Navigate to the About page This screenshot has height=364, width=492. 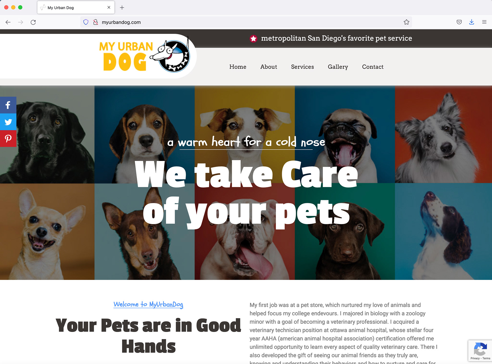point(269,67)
